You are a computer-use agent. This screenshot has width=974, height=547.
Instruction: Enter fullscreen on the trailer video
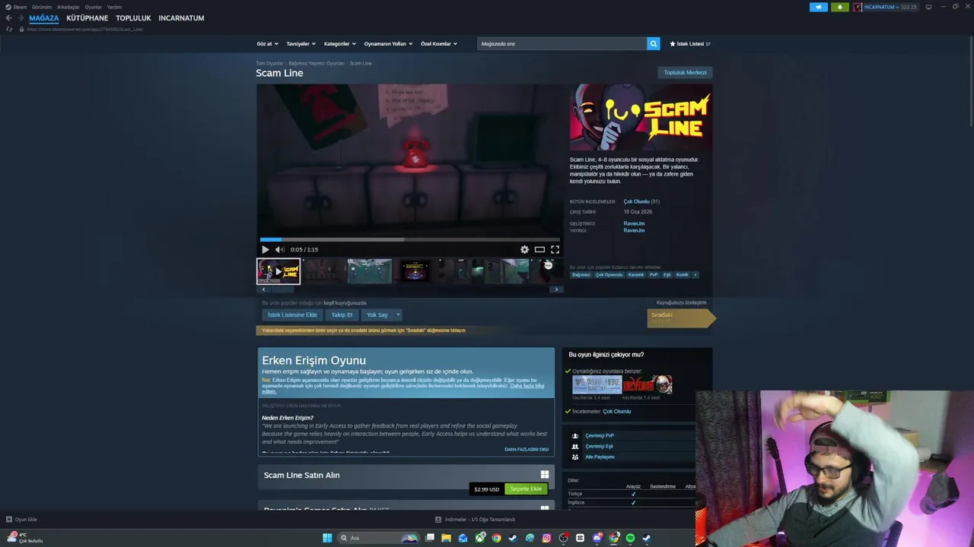pyautogui.click(x=555, y=249)
